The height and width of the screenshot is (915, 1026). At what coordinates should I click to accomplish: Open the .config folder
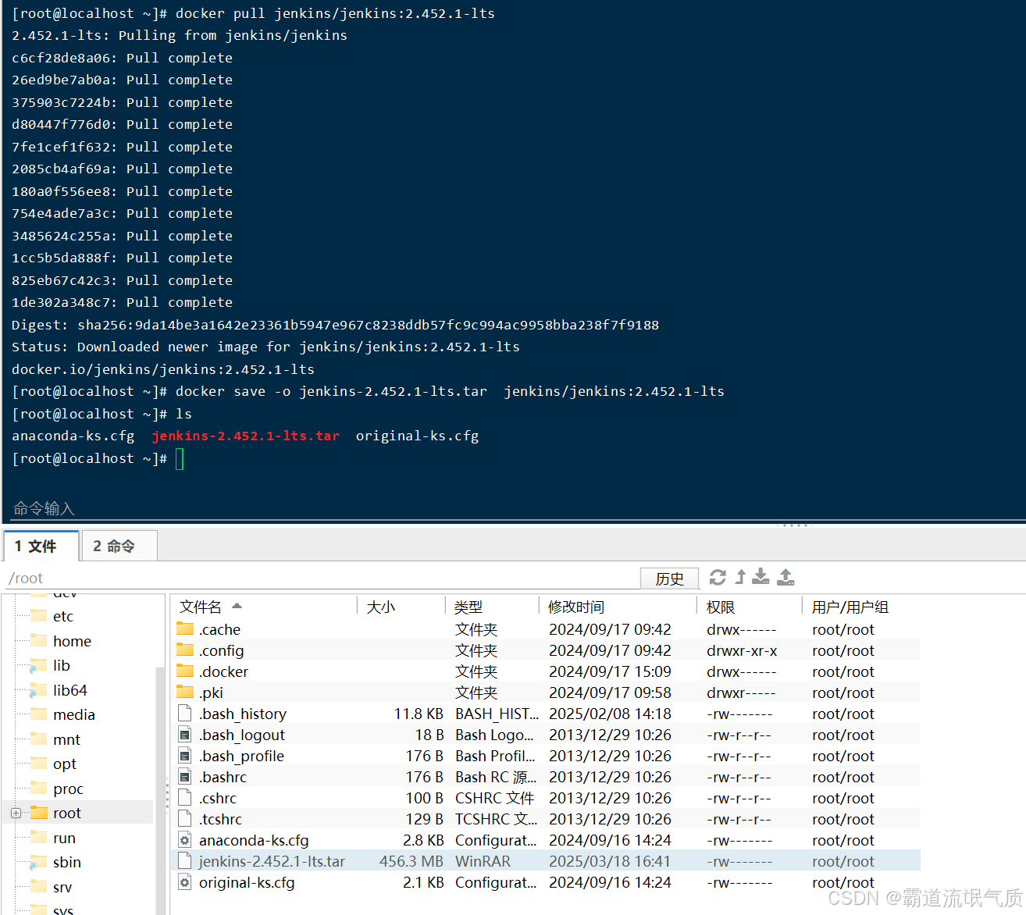coord(223,650)
